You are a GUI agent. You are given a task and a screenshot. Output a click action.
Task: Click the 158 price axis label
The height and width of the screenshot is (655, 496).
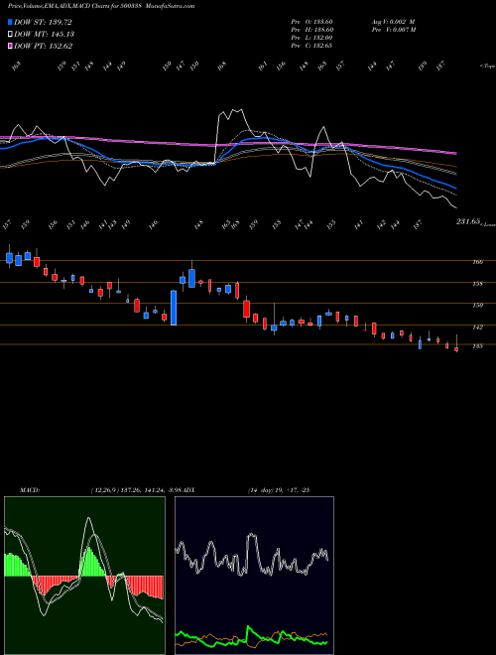pyautogui.click(x=478, y=284)
